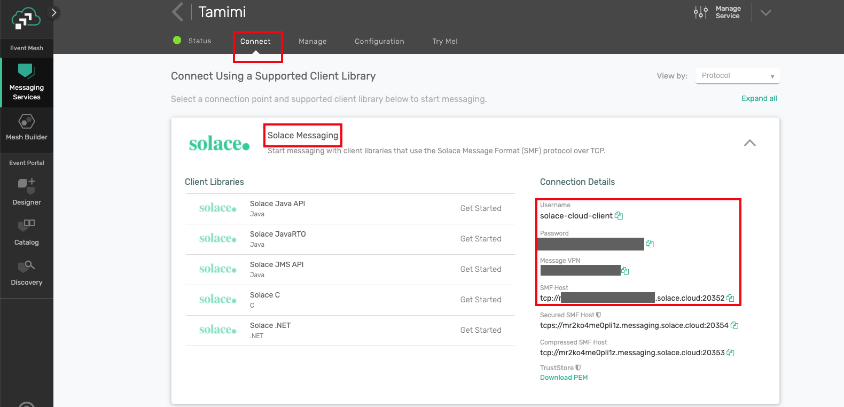Switch to the Try Me! tab

click(x=444, y=41)
